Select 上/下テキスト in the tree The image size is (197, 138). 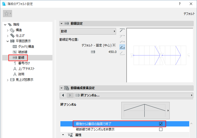coord(27,69)
